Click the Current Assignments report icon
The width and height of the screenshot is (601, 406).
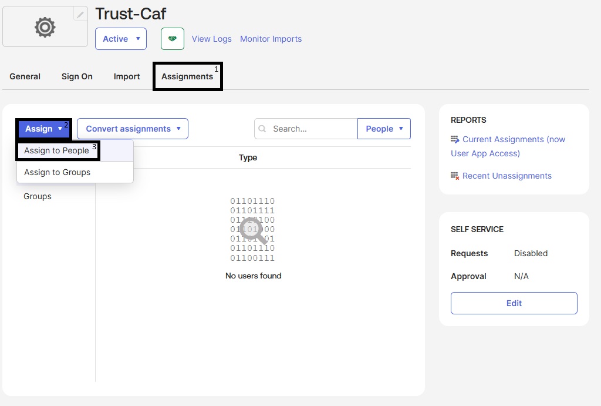click(455, 139)
